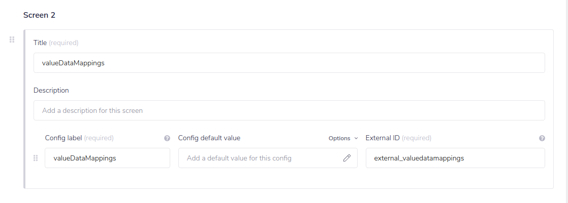Click the Screen 2 drag handle icon
This screenshot has width=568, height=203.
pos(12,39)
